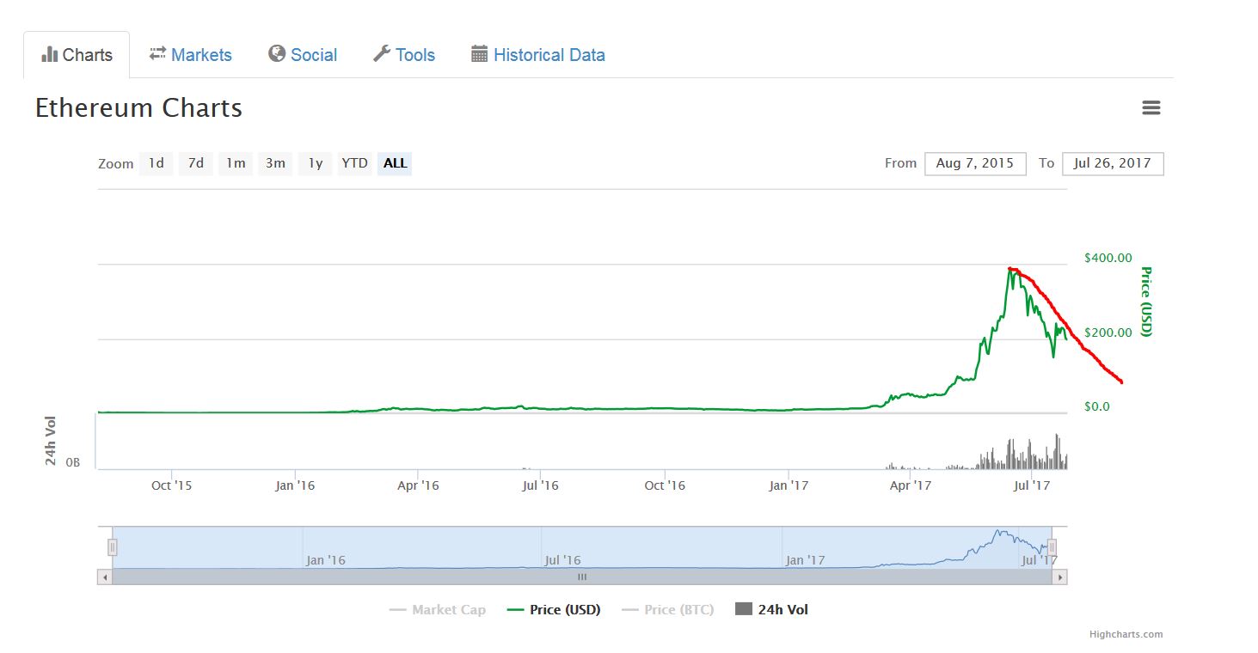The height and width of the screenshot is (653, 1258).
Task: Select the ALL zoom button
Action: [x=394, y=163]
